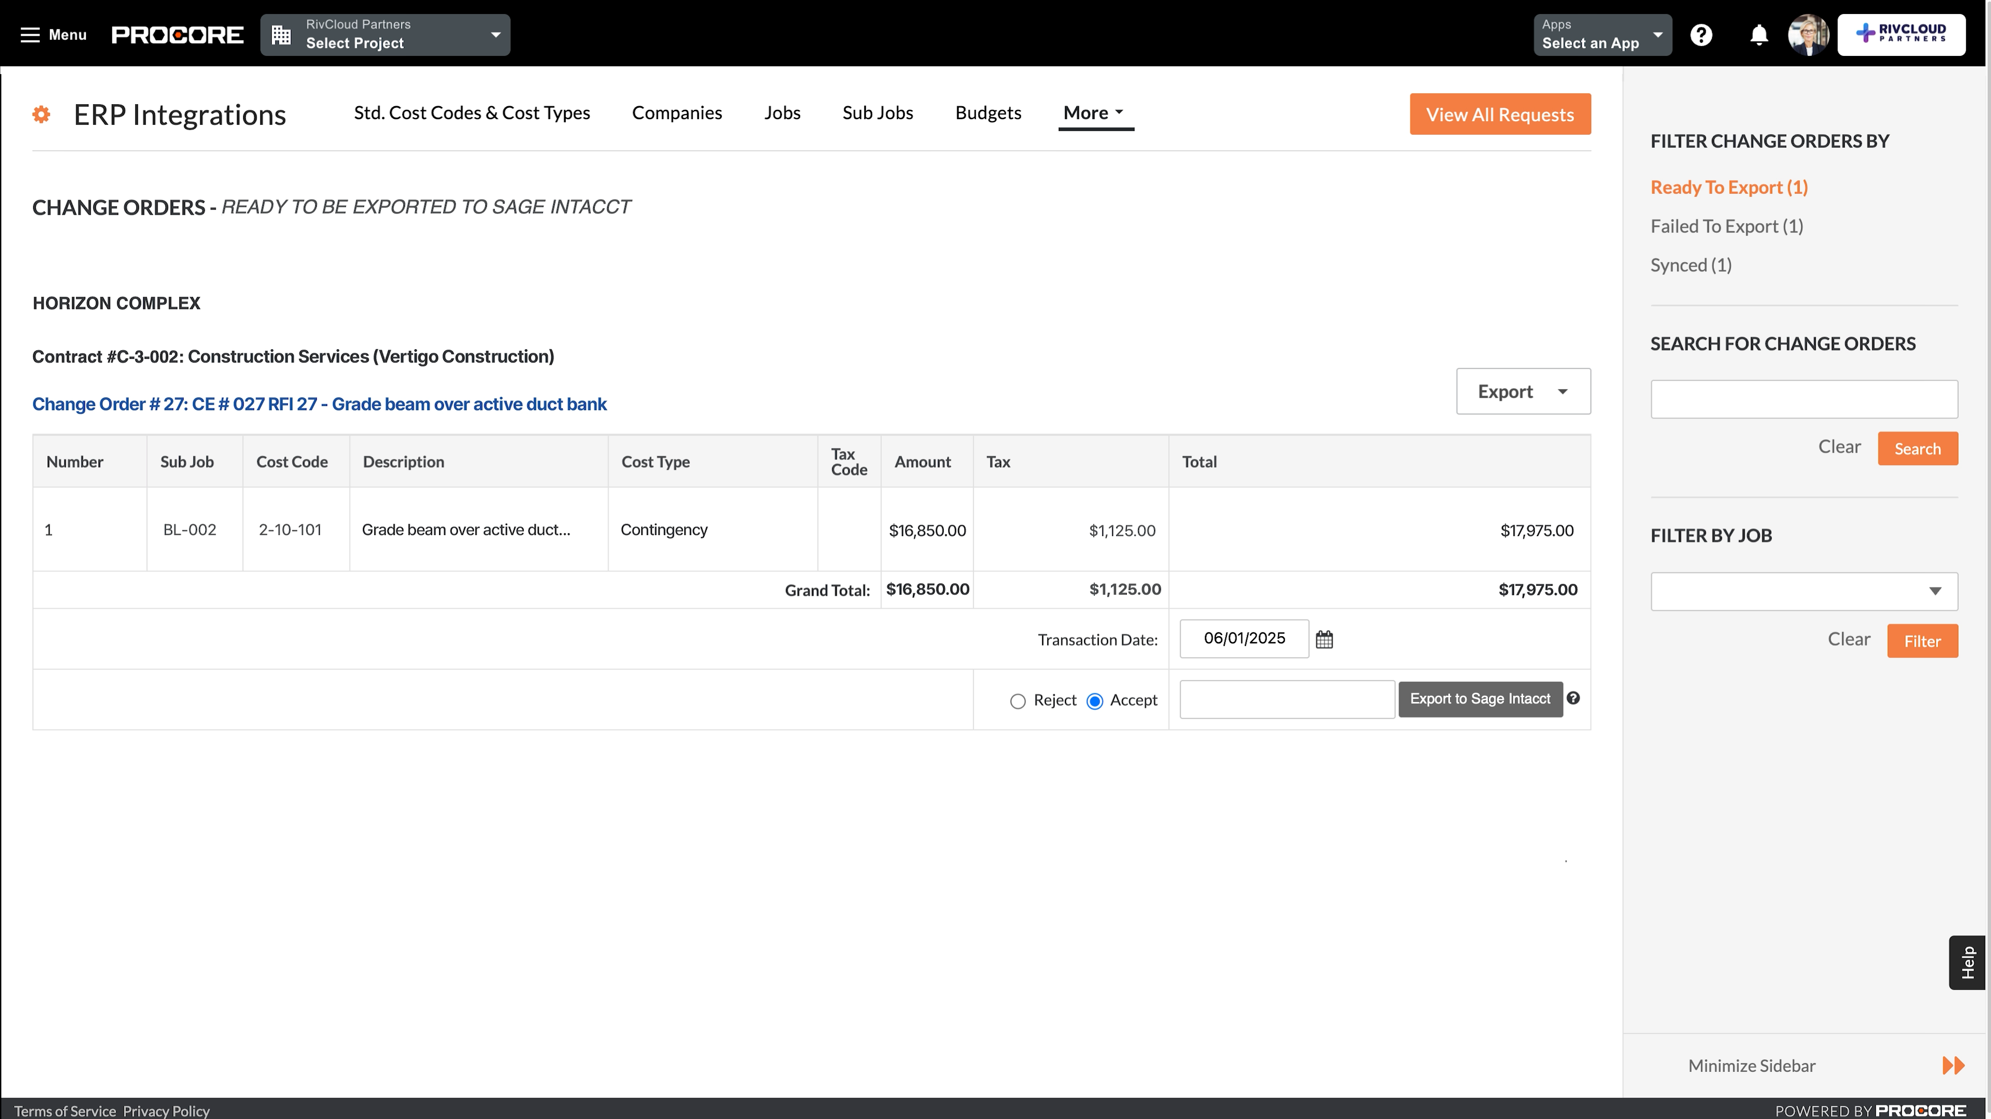Open ERP Integrations settings gear
This screenshot has height=1119, width=1991.
point(41,114)
